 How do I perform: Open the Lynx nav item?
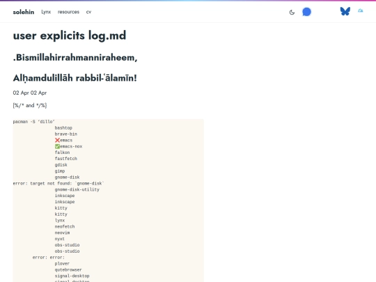46,12
